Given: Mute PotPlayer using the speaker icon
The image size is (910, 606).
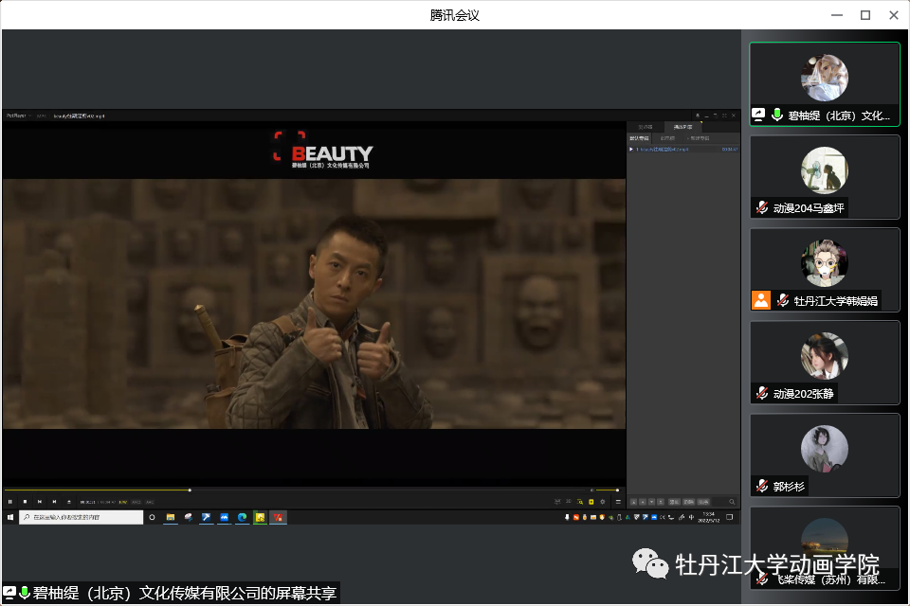Looking at the screenshot, I should click(x=591, y=490).
